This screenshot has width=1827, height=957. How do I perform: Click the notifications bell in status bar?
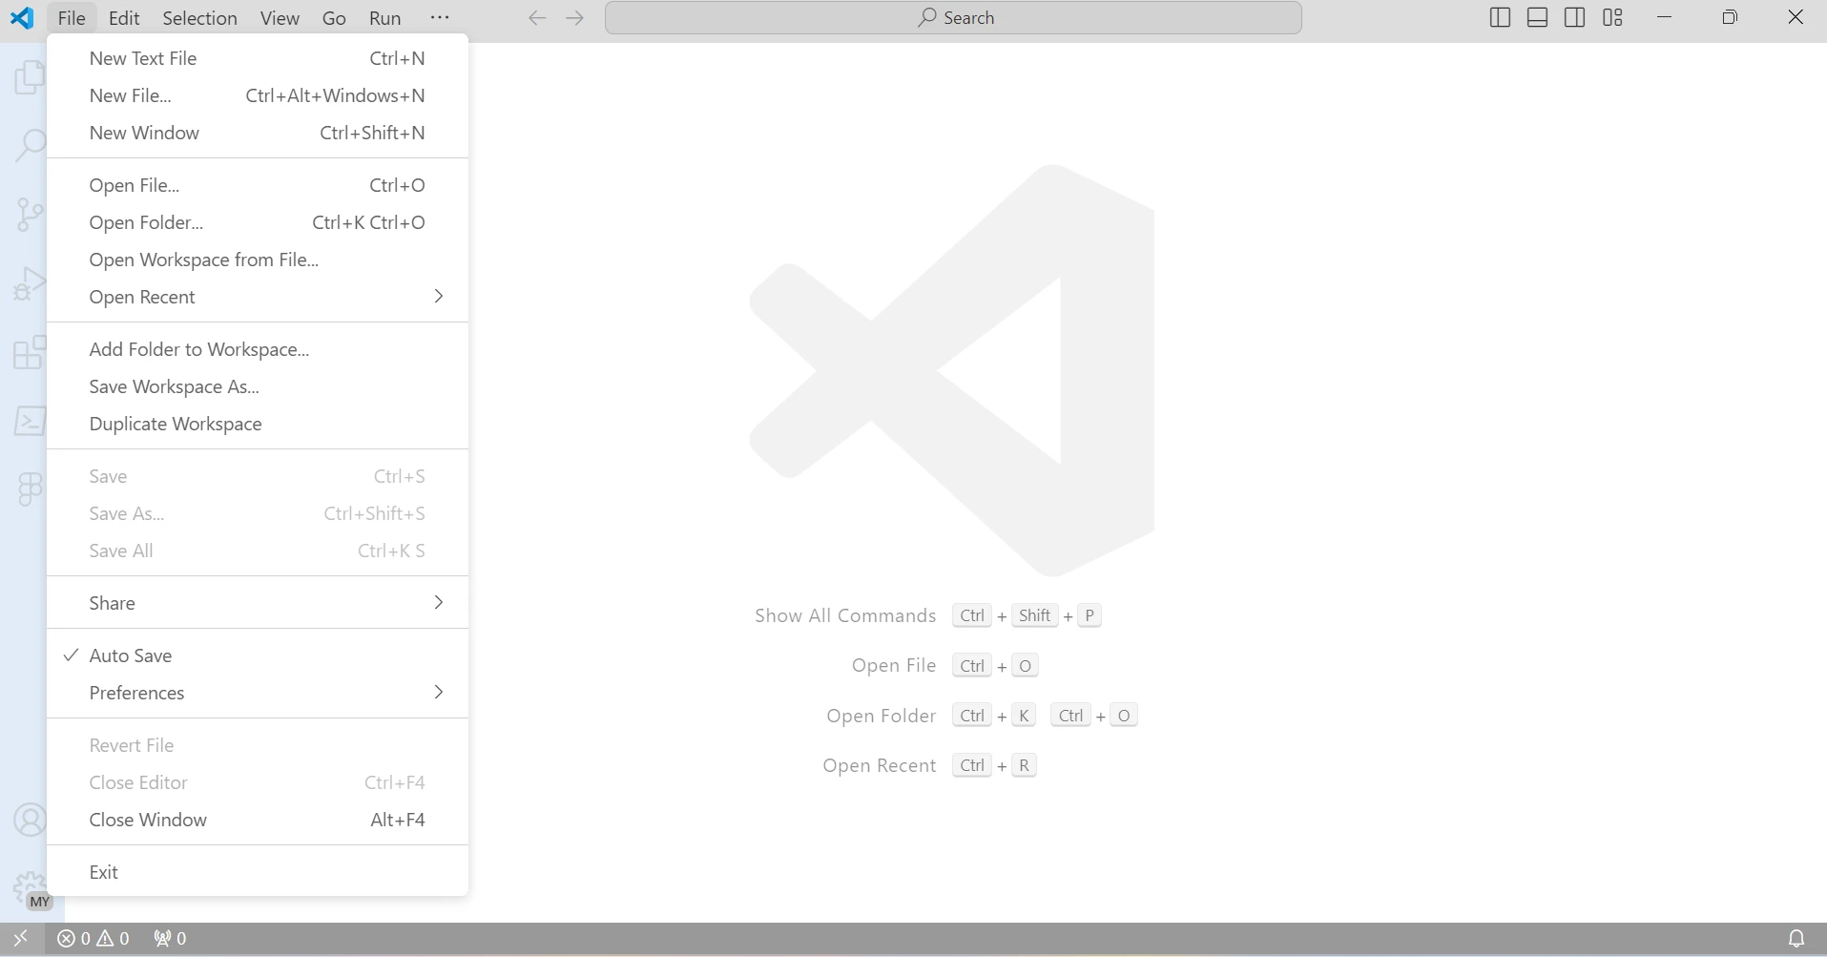click(x=1796, y=939)
